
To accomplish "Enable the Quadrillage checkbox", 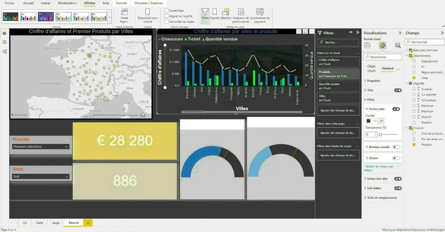I will coord(167,11).
